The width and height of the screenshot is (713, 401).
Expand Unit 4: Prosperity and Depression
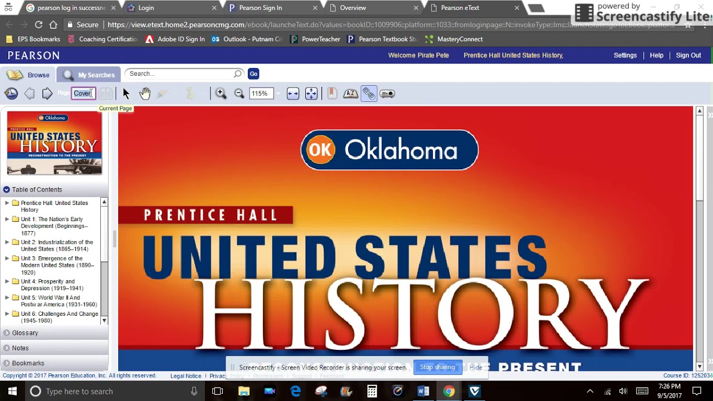[7, 281]
